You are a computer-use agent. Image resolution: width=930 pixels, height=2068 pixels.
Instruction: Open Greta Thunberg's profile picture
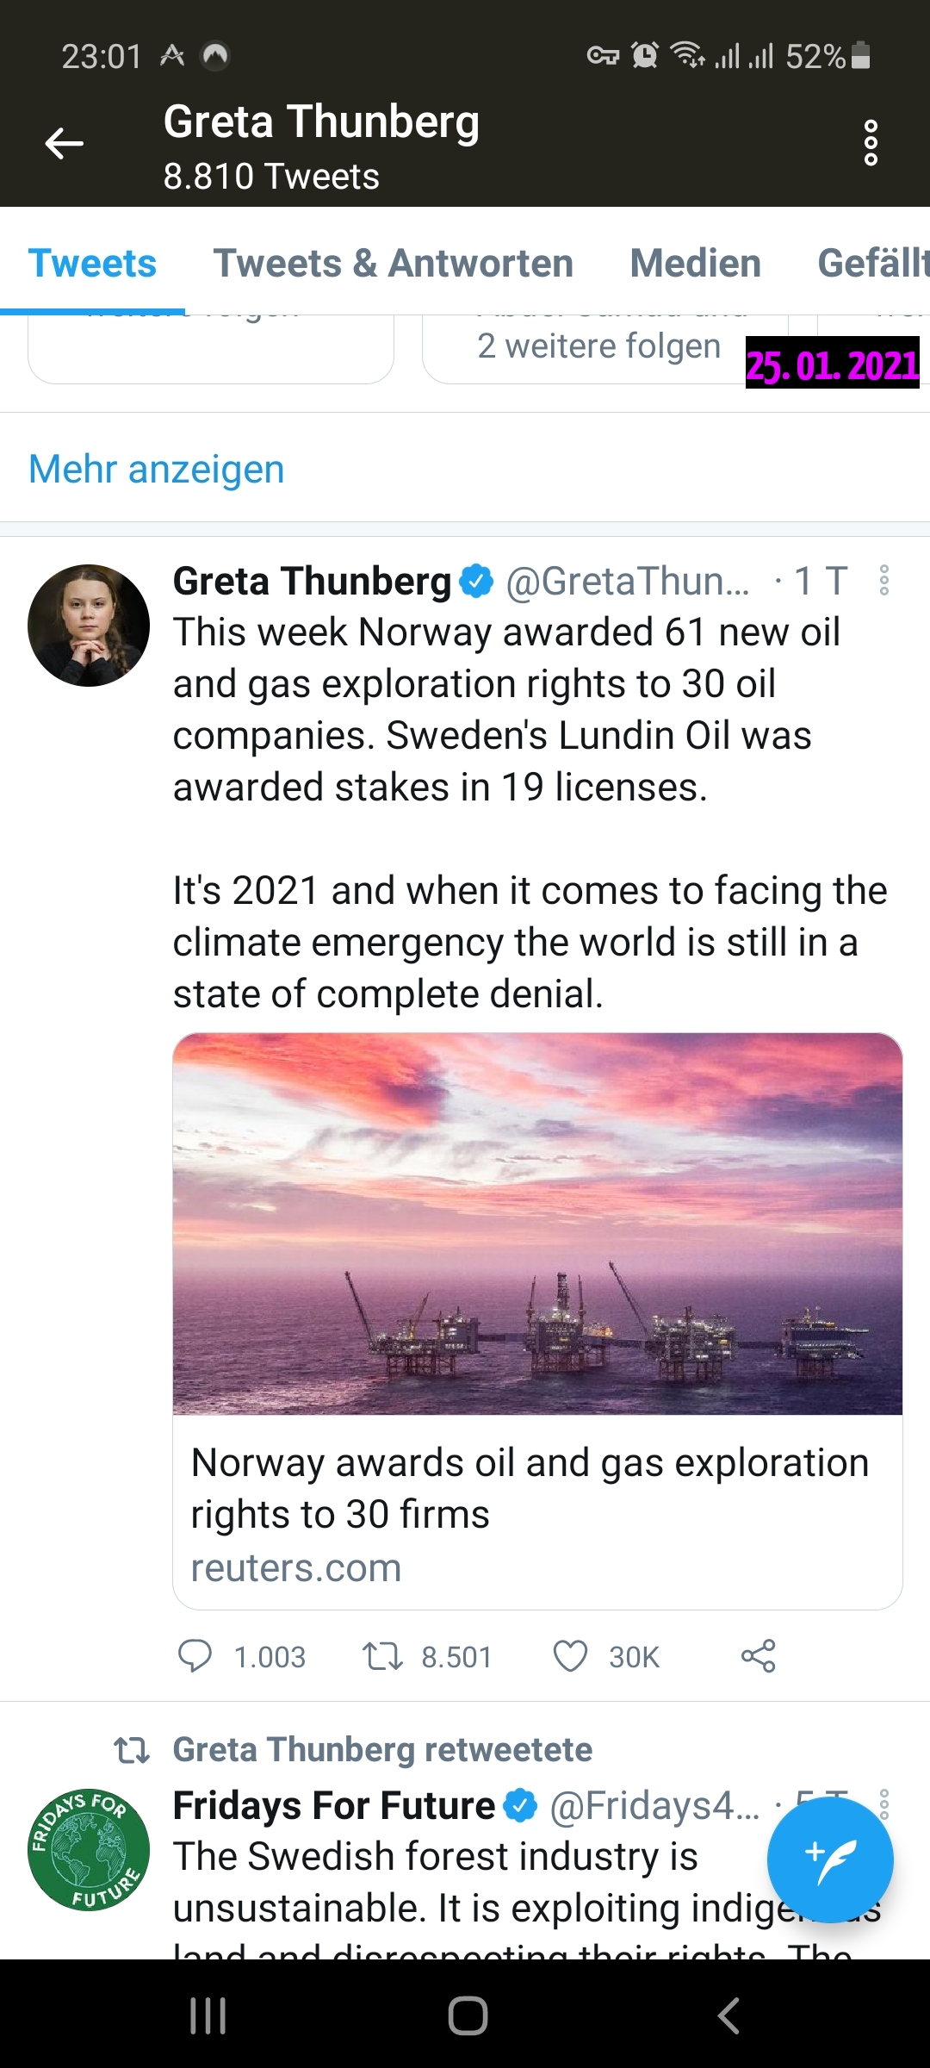89,626
